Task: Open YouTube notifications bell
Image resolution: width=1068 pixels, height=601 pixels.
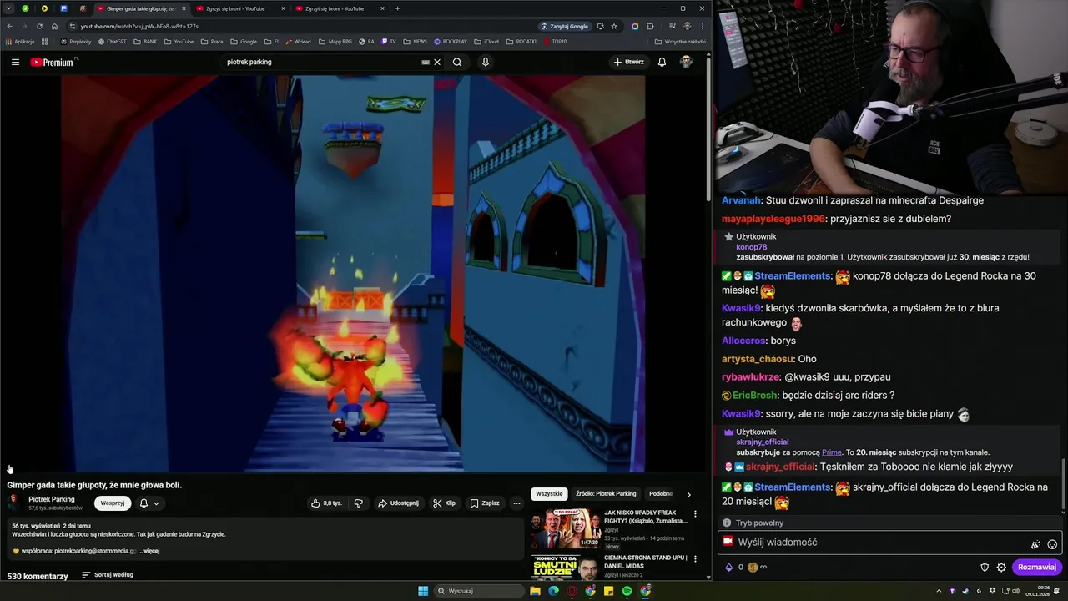Action: (662, 62)
